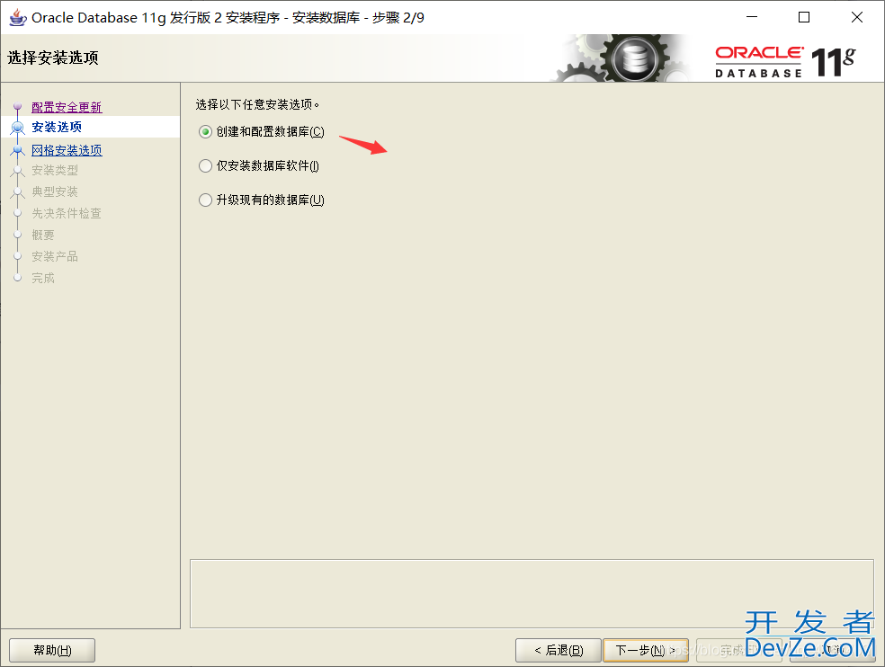Click the step marker beside 安装选项
This screenshot has height=667, width=885.
[17, 128]
